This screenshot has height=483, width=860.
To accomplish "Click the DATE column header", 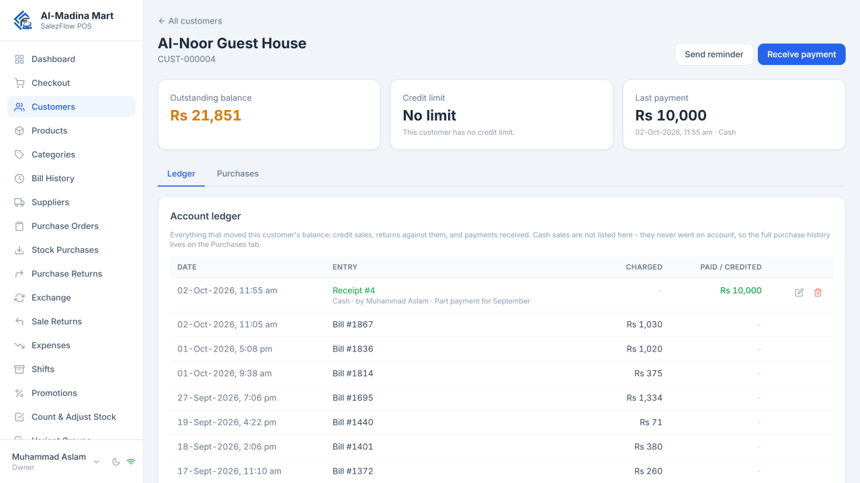I will click(187, 267).
